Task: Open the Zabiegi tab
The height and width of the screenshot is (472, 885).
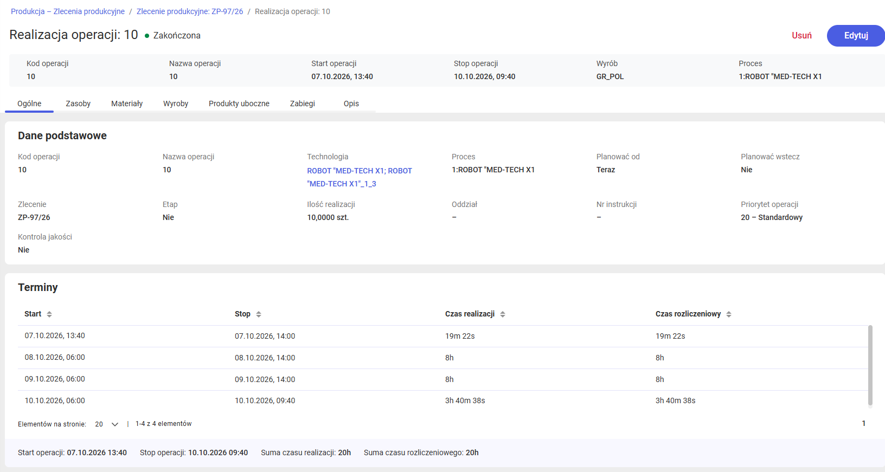Action: tap(303, 104)
